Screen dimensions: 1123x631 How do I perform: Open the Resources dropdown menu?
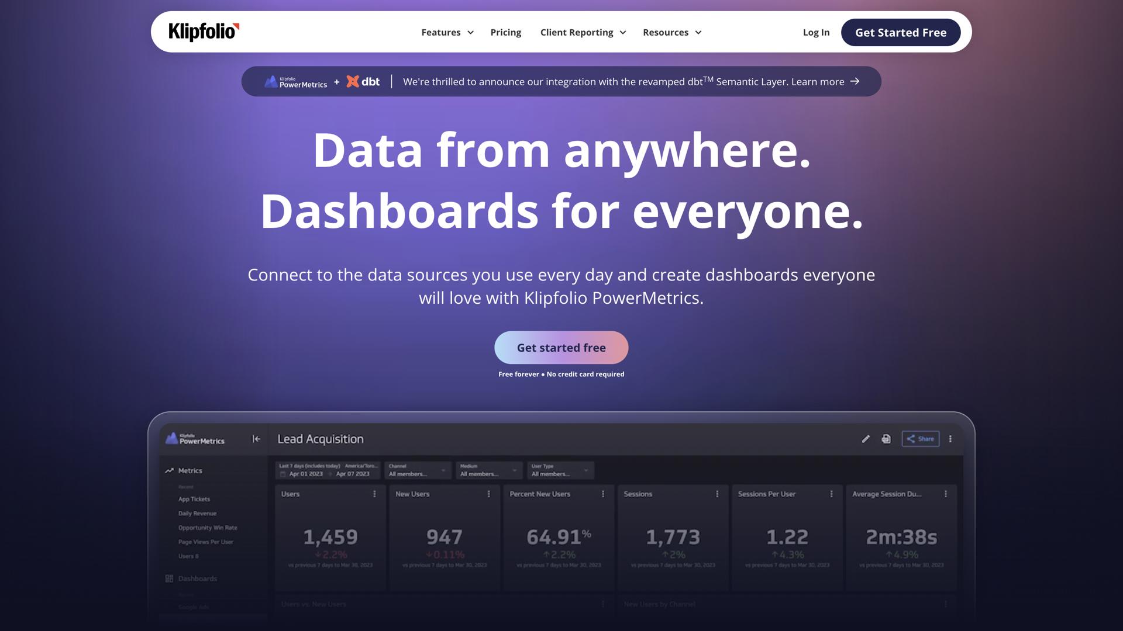tap(671, 32)
